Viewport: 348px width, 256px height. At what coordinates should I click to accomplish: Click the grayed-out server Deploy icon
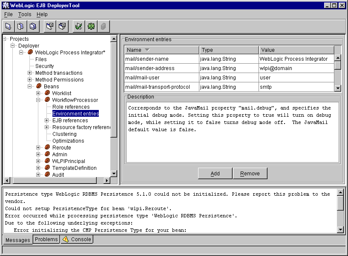[x=103, y=26]
